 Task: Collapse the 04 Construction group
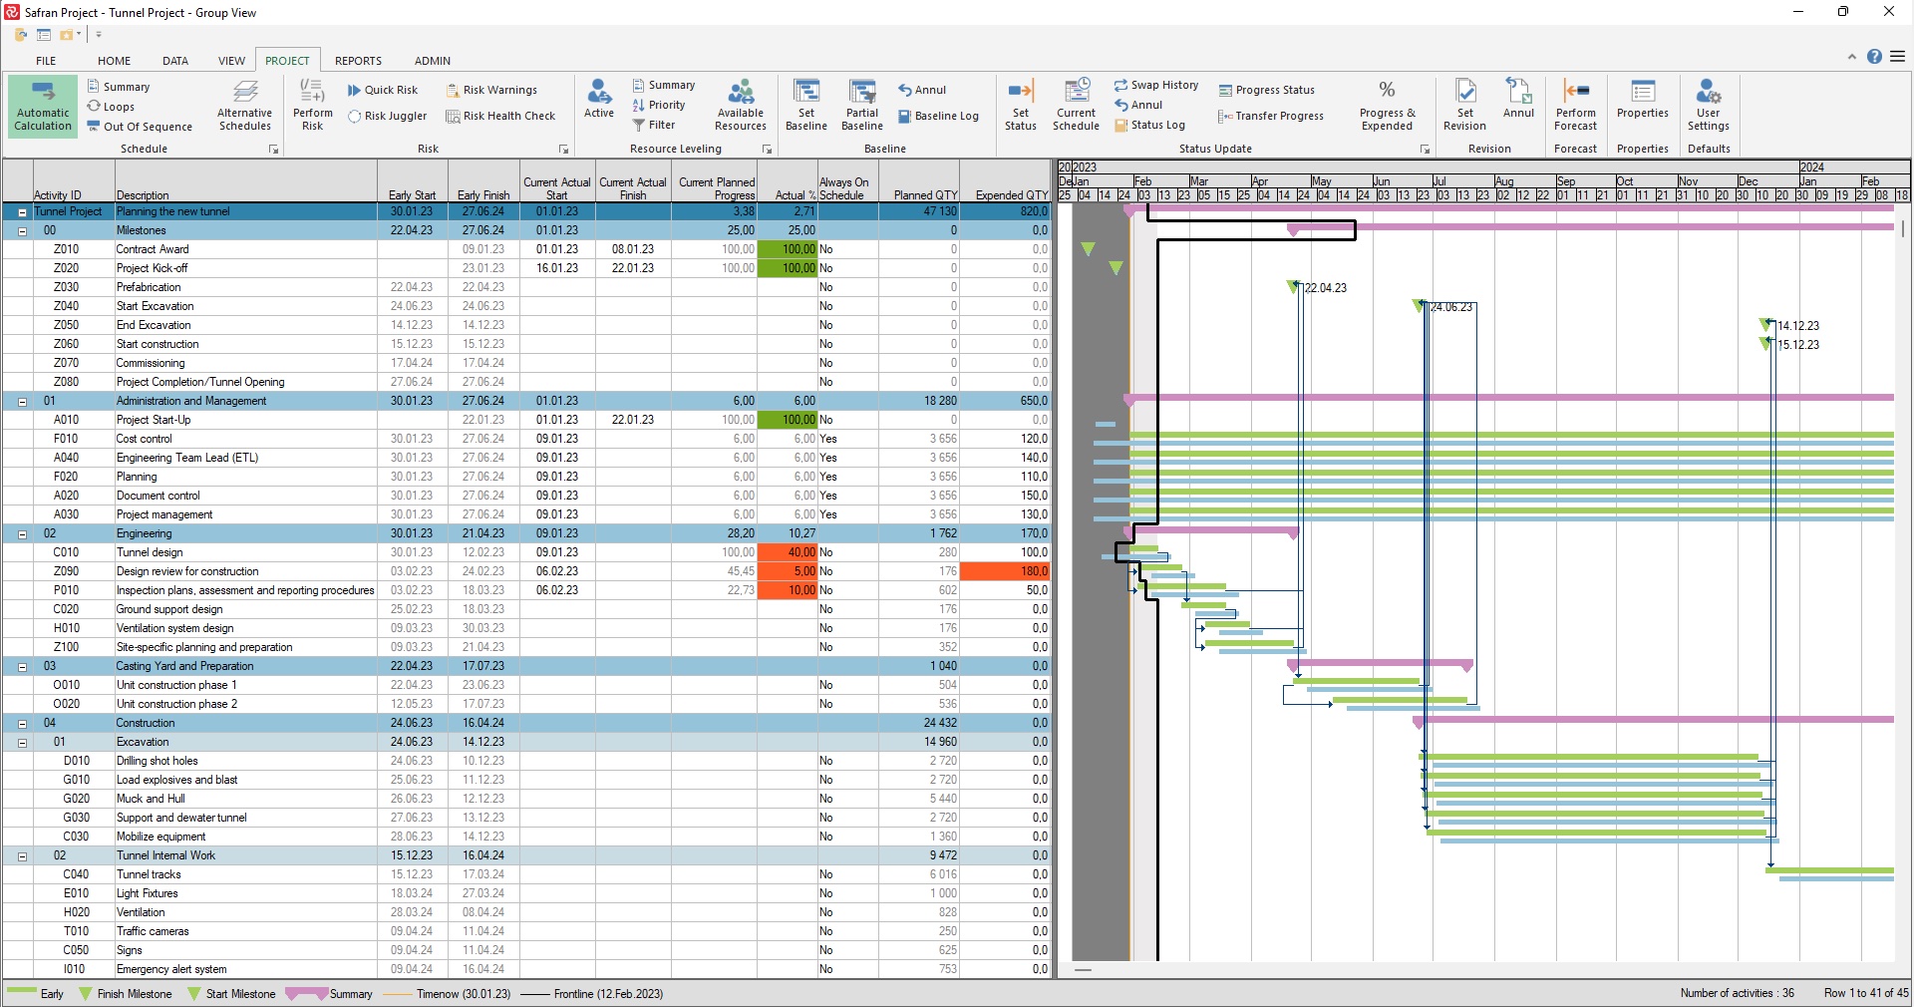[x=22, y=724]
